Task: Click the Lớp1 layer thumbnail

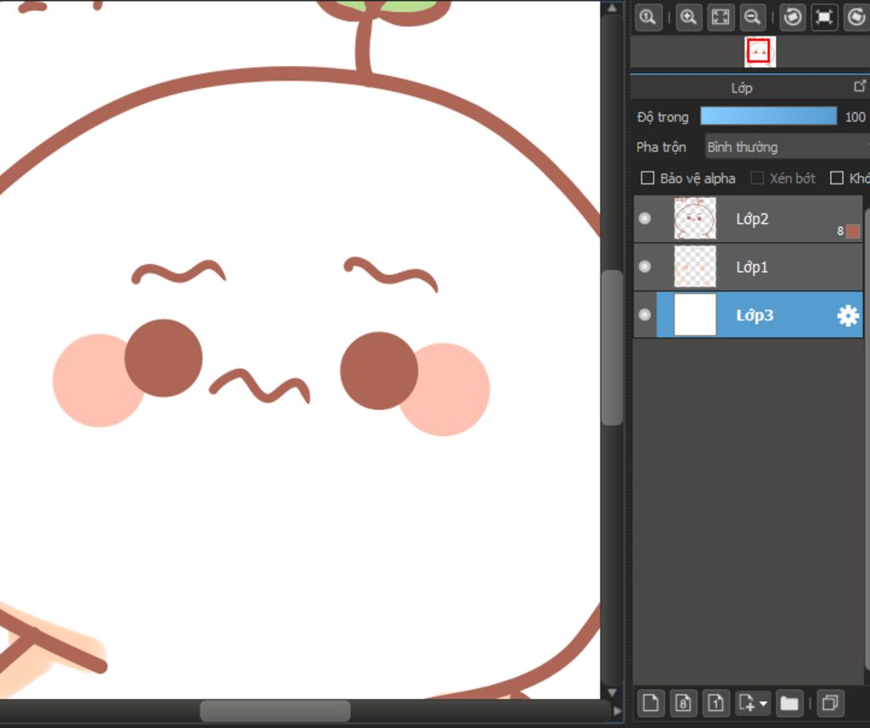Action: pyautogui.click(x=695, y=267)
